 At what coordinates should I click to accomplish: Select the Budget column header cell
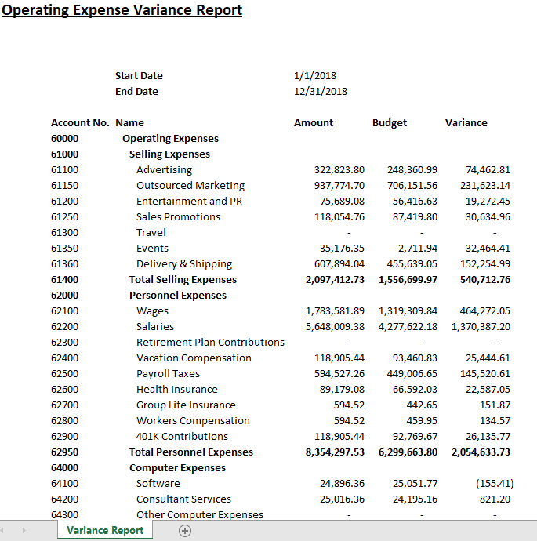pos(390,123)
